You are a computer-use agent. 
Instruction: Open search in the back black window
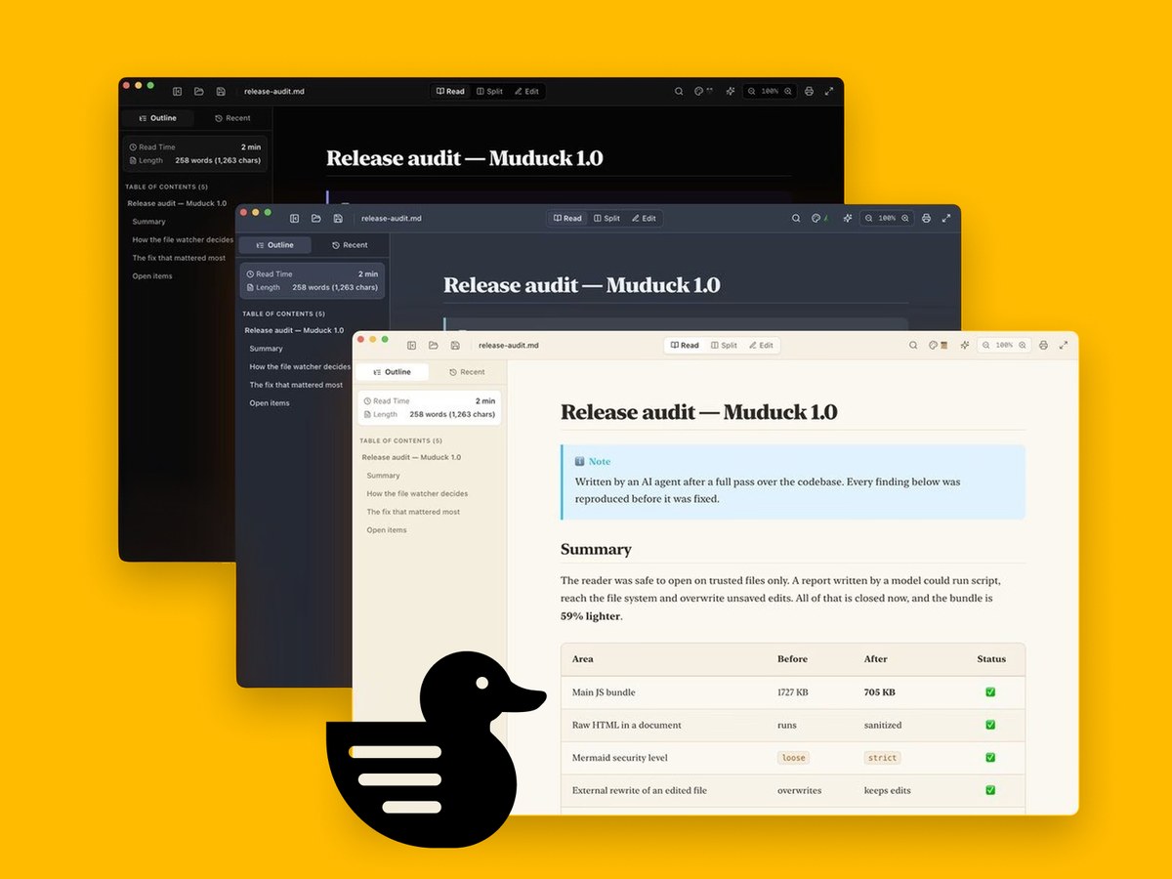point(679,91)
